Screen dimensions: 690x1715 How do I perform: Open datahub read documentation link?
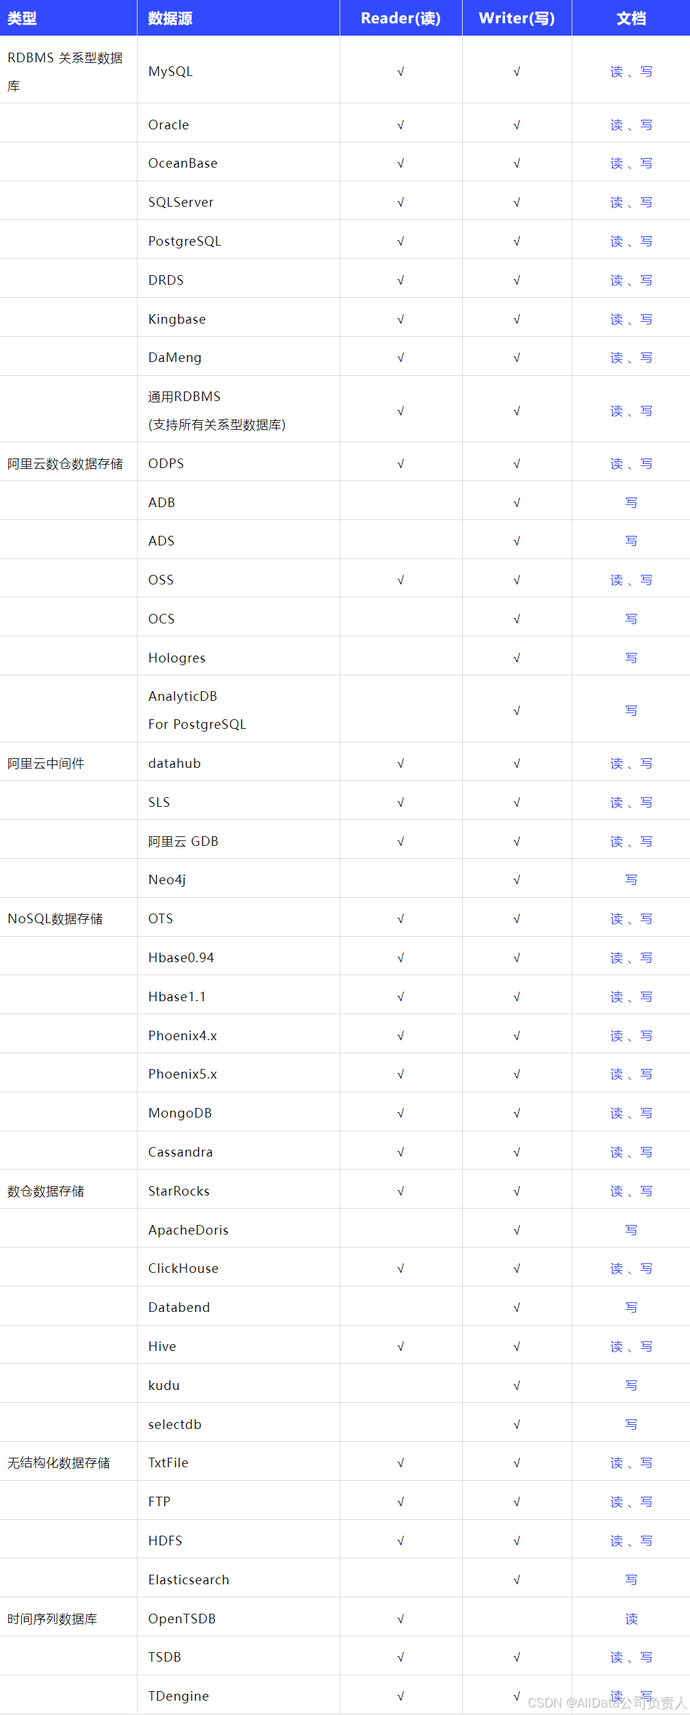tap(617, 764)
